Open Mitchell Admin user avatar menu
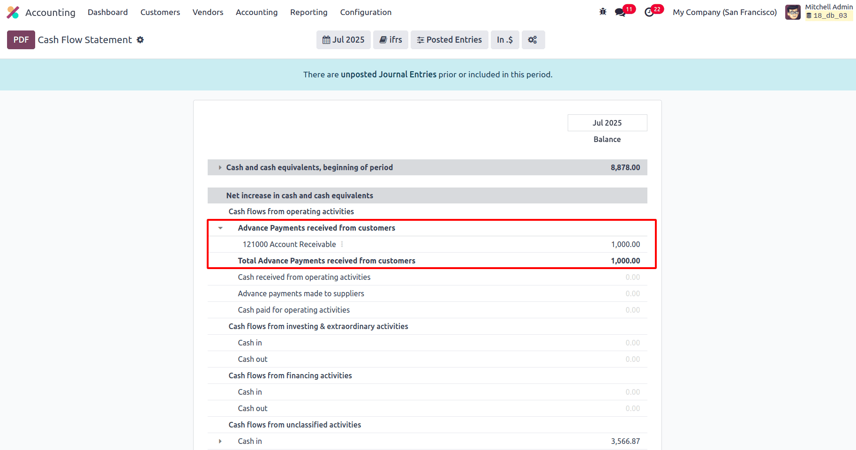The width and height of the screenshot is (856, 450). coord(793,12)
